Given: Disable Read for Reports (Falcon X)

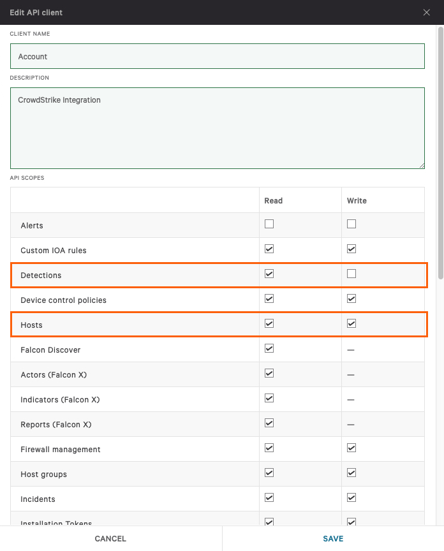Looking at the screenshot, I should [x=269, y=423].
